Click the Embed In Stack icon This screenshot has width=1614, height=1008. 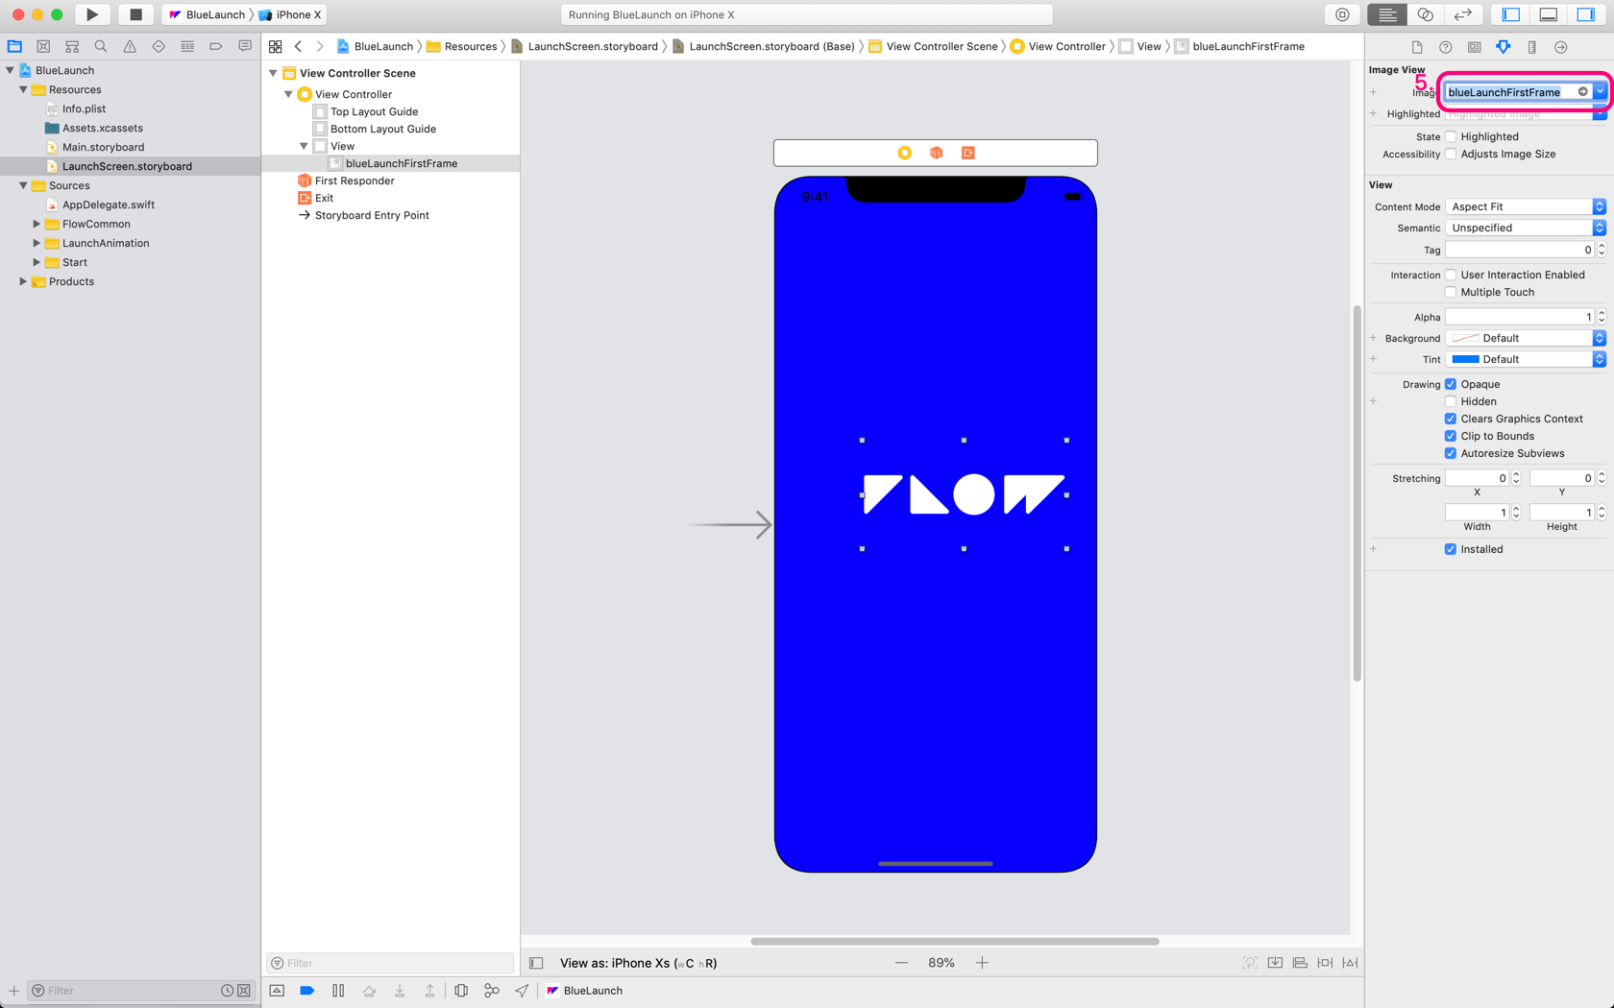point(1275,962)
